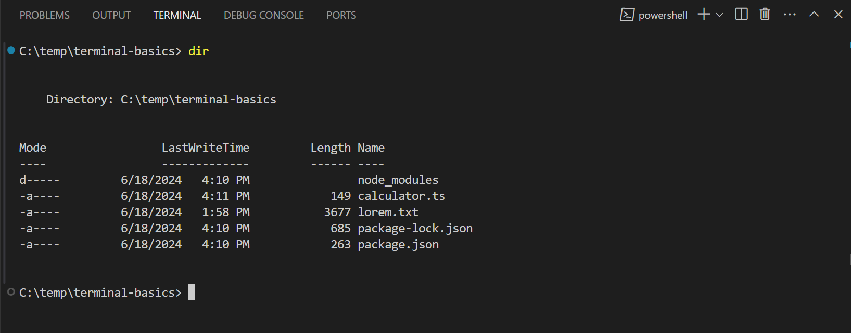Select the PowerShell shell icon in the toolbar

(627, 14)
